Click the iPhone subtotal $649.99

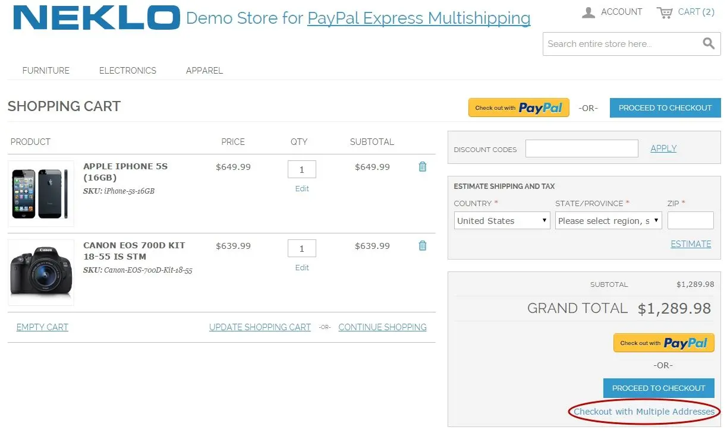point(372,167)
